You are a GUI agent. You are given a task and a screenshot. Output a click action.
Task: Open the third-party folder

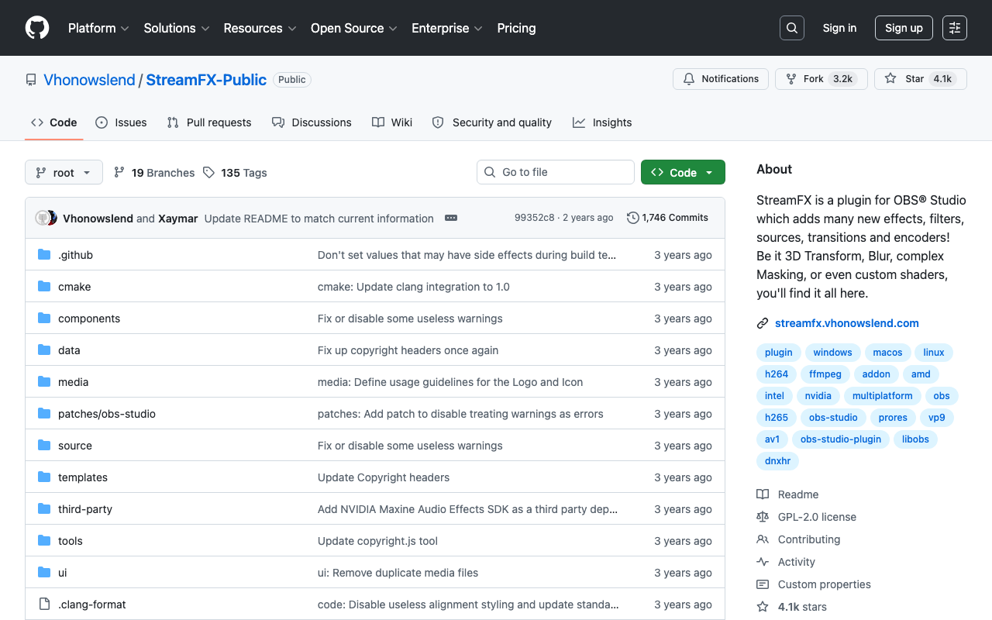click(x=85, y=509)
